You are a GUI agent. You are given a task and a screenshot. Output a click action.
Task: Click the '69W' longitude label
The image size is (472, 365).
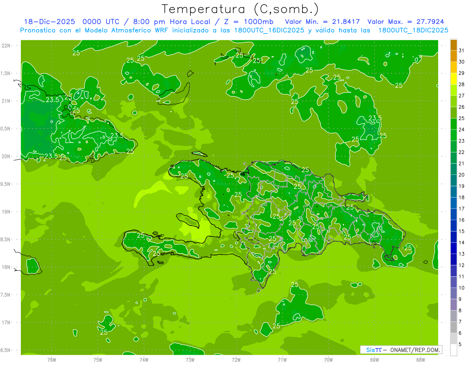[x=374, y=360]
